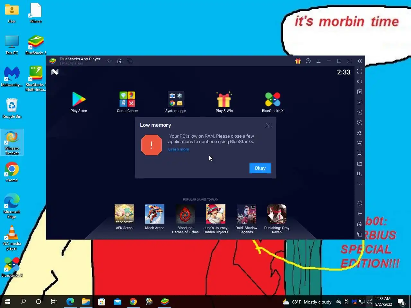This screenshot has width=411, height=308.
Task: Take a screenshot with side toolbar camera
Action: click(x=360, y=153)
